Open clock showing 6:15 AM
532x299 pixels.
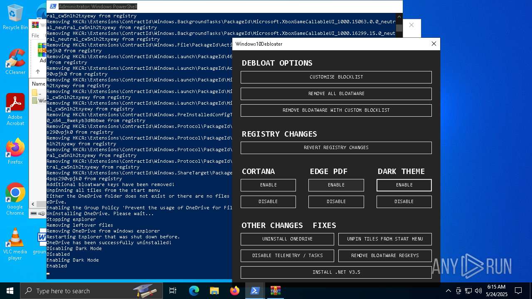pyautogui.click(x=497, y=291)
